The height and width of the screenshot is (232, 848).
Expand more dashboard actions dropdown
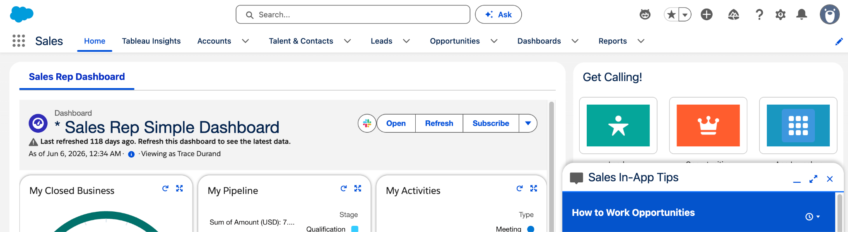point(528,123)
